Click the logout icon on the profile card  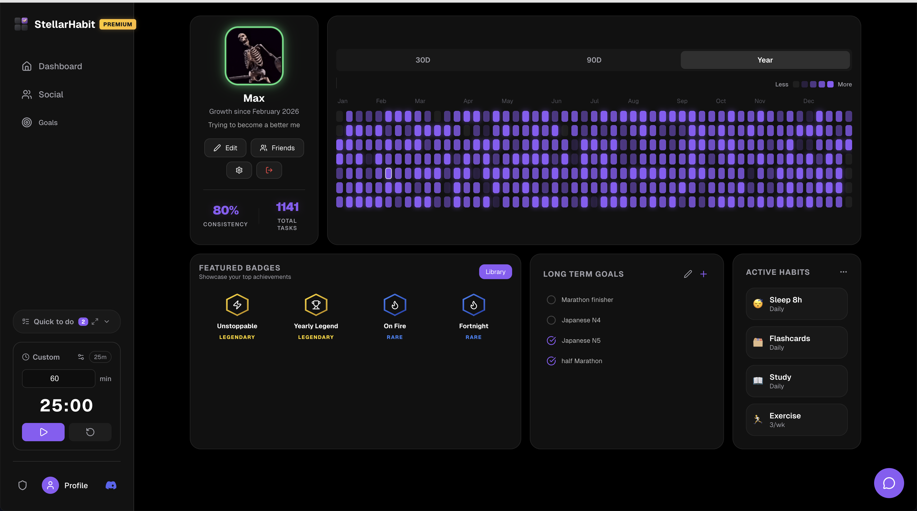click(269, 170)
